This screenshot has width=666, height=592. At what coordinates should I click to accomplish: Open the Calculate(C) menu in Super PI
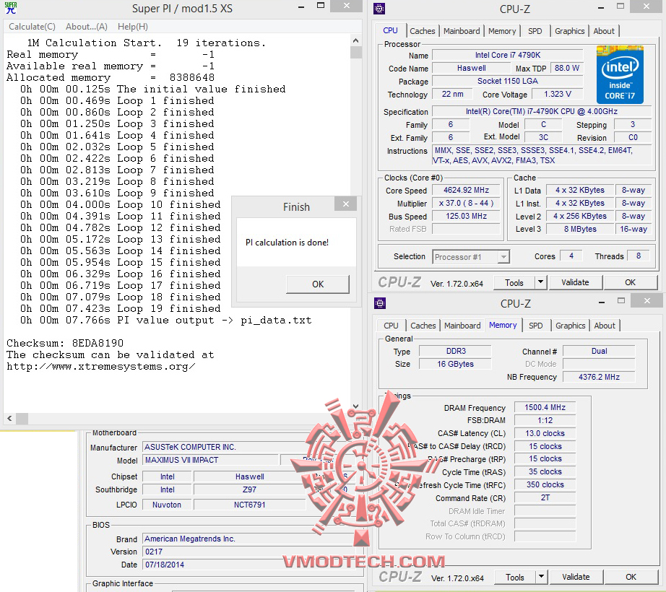coord(33,27)
